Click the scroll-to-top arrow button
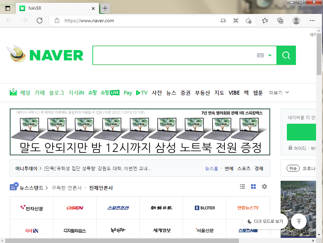This screenshot has width=323, height=243. [x=299, y=221]
